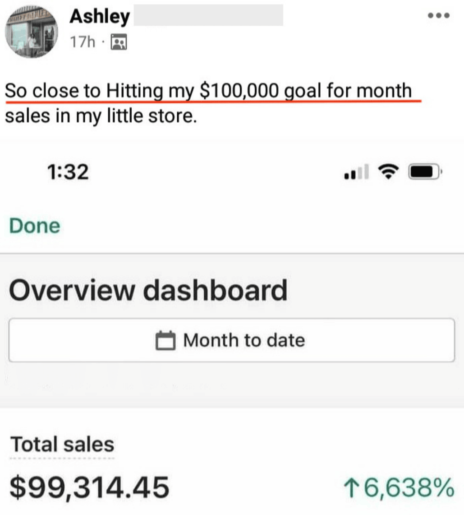The width and height of the screenshot is (464, 515).
Task: Tap the 1:32 clock in status bar
Action: (x=68, y=172)
